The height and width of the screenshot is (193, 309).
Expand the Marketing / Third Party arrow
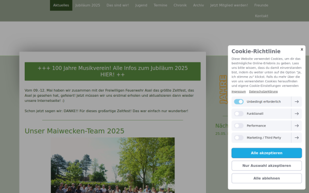click(297, 137)
